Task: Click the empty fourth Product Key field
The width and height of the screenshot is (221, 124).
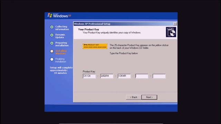Action: [142, 76]
